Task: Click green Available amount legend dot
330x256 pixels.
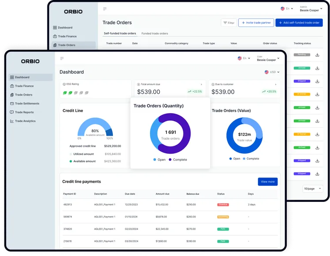Action: 71,161
